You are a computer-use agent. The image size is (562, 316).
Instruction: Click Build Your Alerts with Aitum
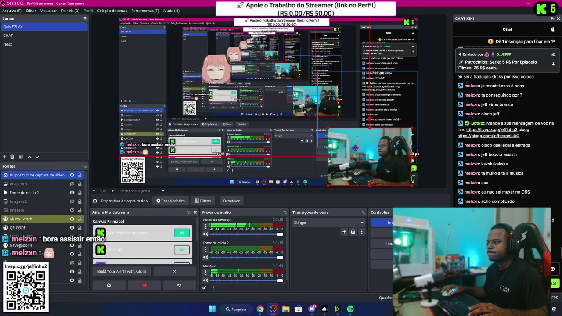click(122, 271)
